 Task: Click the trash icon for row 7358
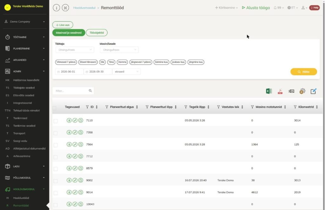click(x=69, y=132)
